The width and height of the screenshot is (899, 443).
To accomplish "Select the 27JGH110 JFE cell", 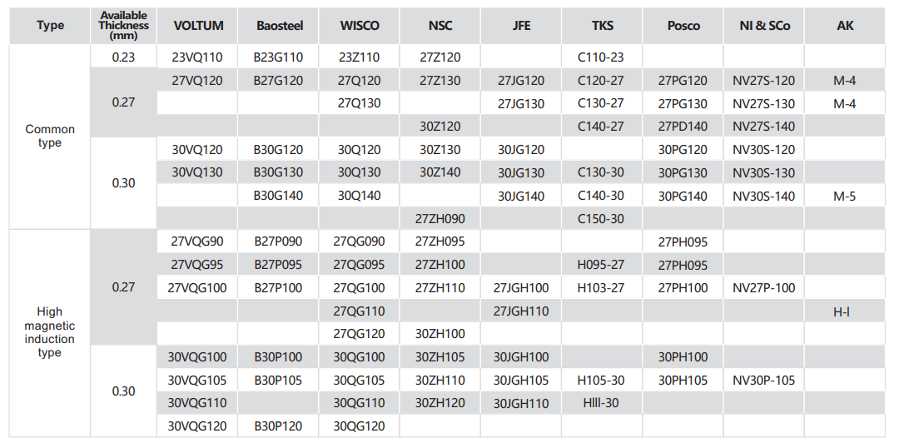I will [521, 311].
